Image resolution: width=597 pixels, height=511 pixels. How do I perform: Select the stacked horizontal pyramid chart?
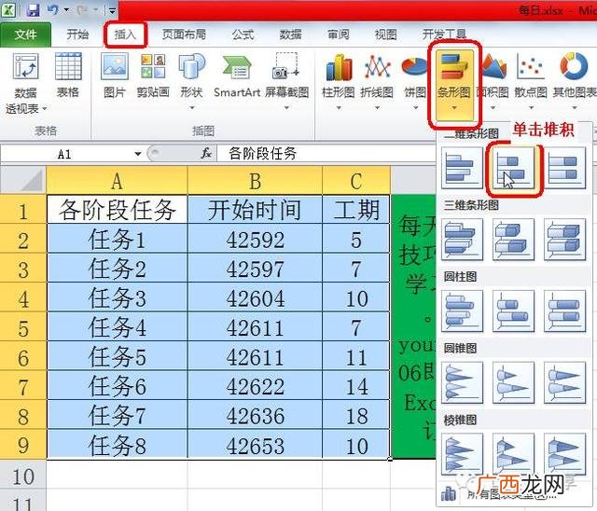click(513, 454)
